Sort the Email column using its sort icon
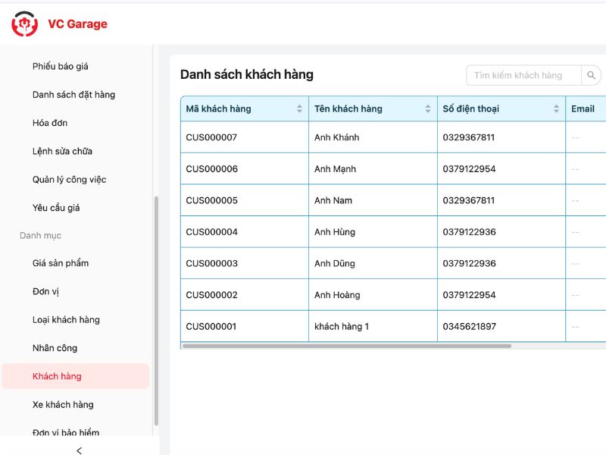The image size is (606, 455). point(602,108)
